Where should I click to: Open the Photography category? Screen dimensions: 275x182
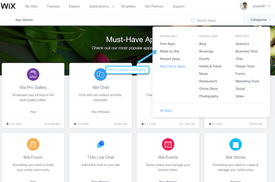(209, 96)
